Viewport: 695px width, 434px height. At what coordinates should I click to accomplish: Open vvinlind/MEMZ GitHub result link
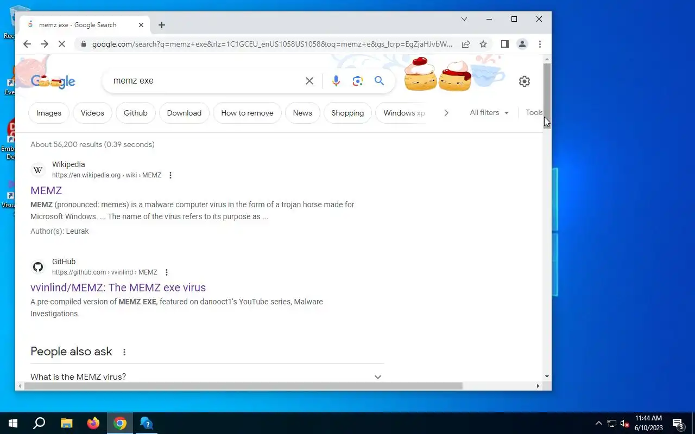coord(118,288)
